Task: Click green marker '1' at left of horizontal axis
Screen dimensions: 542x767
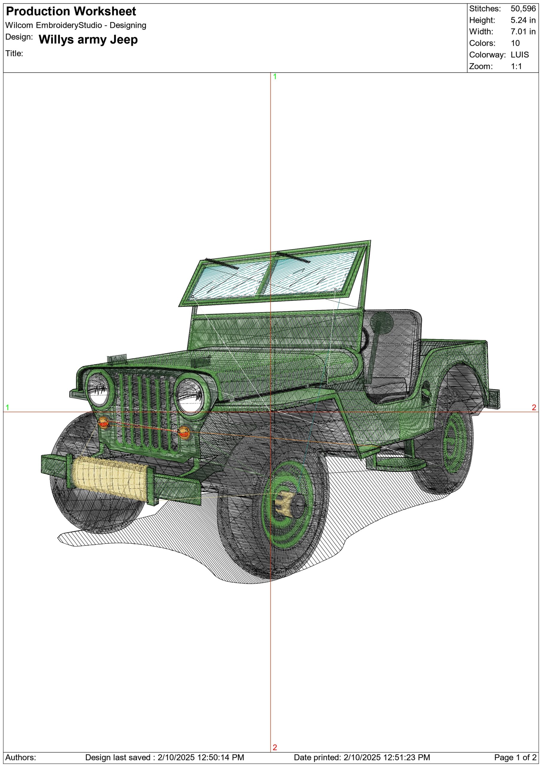Action: [x=7, y=407]
